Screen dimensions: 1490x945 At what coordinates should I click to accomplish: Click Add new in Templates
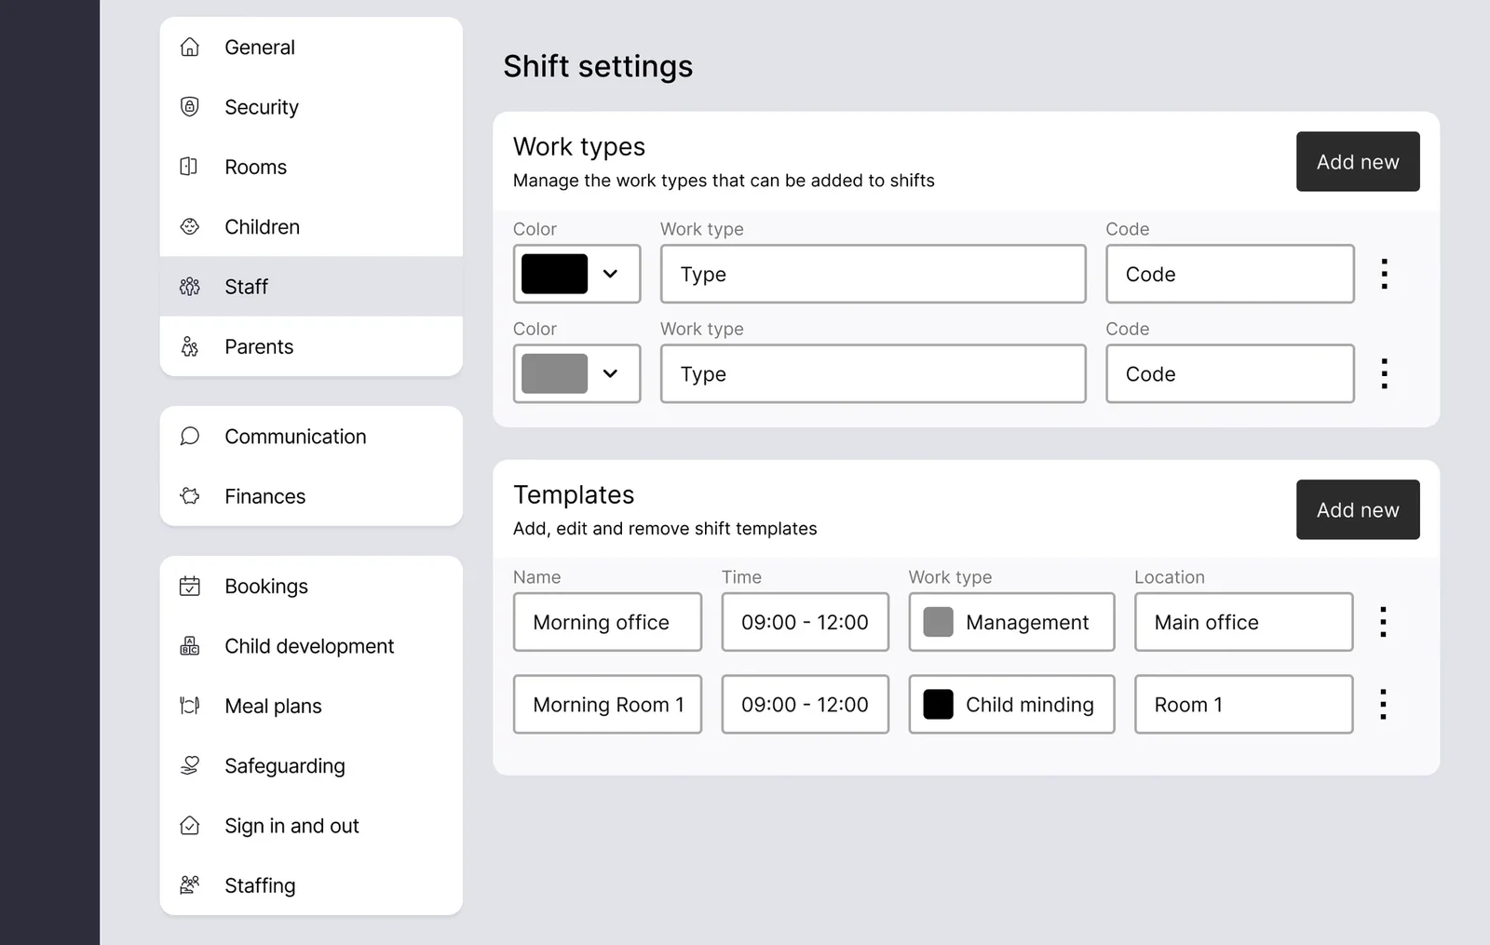[x=1358, y=509]
